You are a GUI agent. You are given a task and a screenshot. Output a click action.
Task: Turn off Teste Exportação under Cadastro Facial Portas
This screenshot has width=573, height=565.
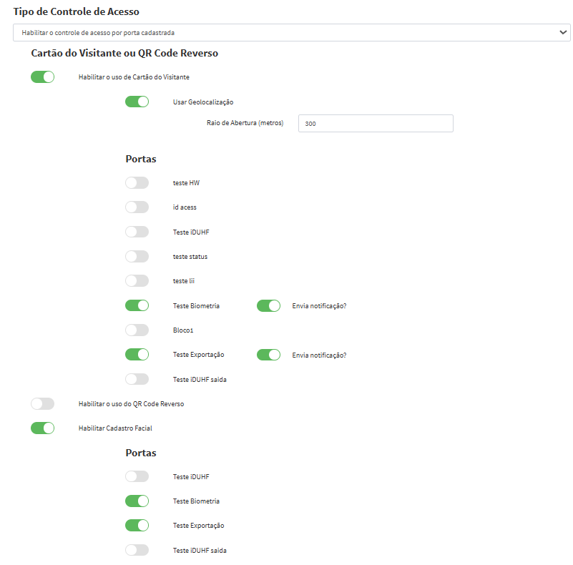point(137,526)
